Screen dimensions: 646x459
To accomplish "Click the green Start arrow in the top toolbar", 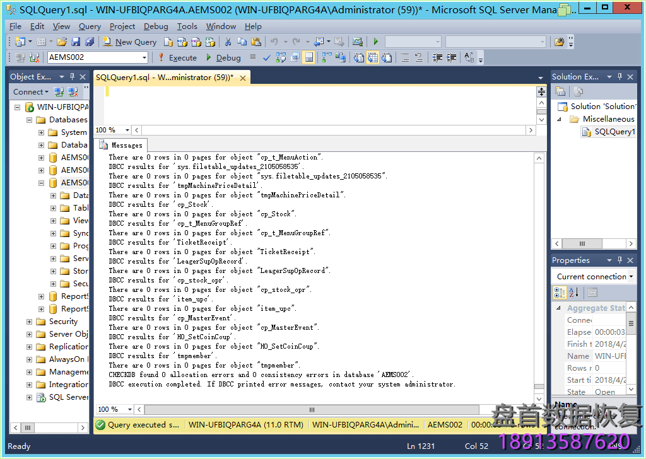I will (376, 42).
